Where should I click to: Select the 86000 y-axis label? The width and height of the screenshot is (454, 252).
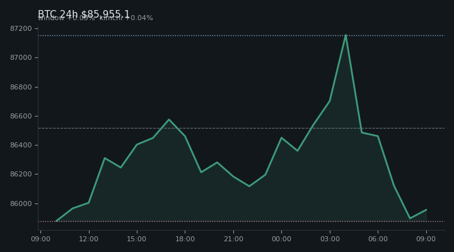tap(21, 203)
